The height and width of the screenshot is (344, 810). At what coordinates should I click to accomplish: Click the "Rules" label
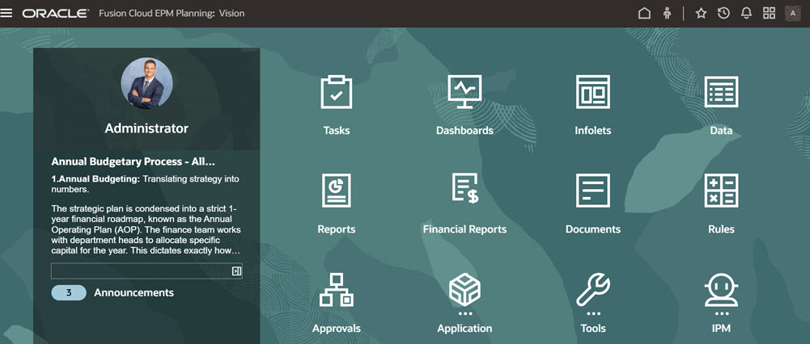click(x=721, y=229)
